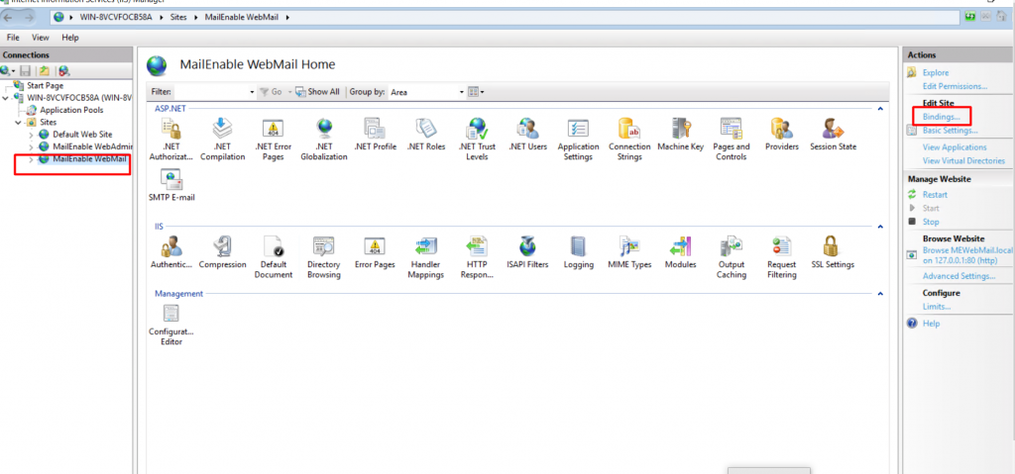The width and height of the screenshot is (1015, 474).
Task: Collapse the Sites tree node
Action: tap(18, 123)
